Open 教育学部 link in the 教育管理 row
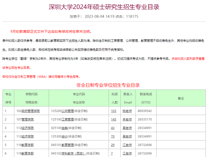 [x=27, y=145]
